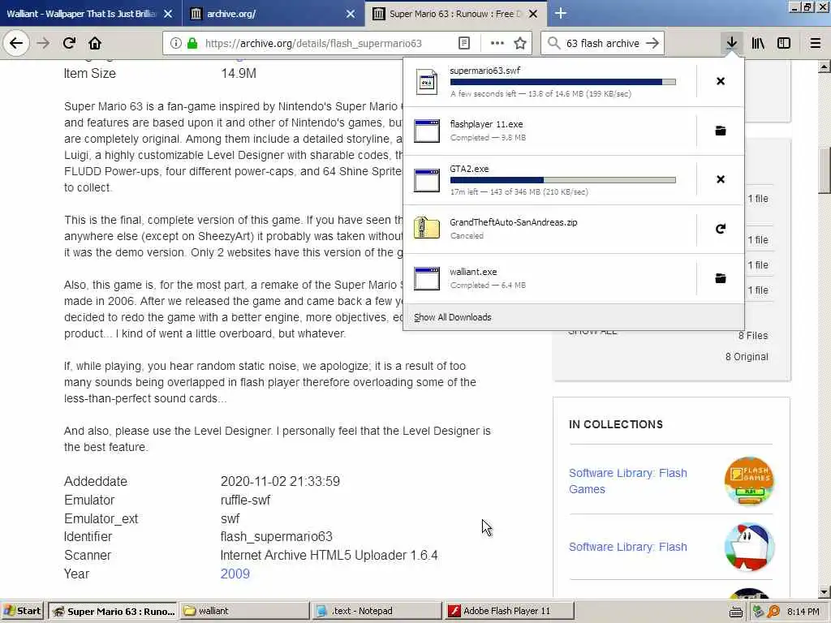
Task: Close the Super Mario 63 tab
Action: pos(533,14)
